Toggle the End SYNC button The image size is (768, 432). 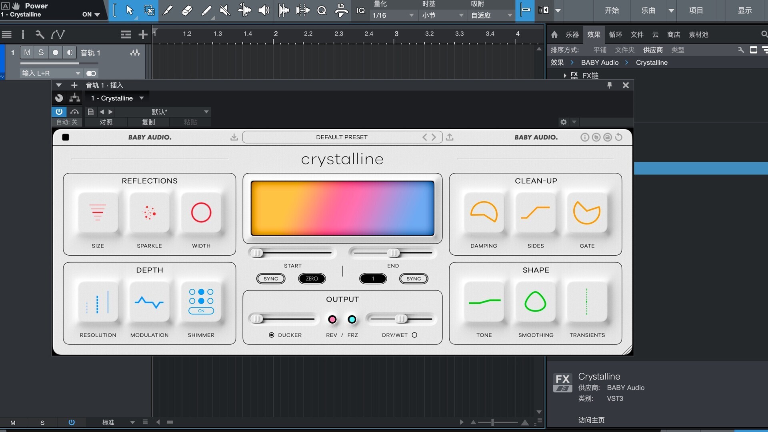pyautogui.click(x=414, y=279)
